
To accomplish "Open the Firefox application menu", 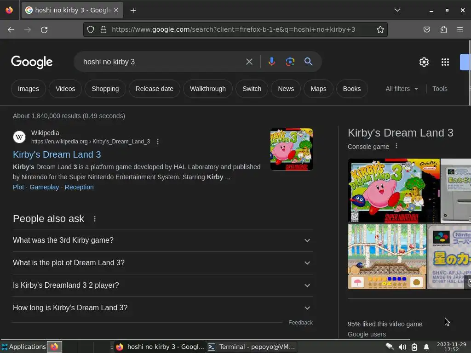I will point(460,29).
